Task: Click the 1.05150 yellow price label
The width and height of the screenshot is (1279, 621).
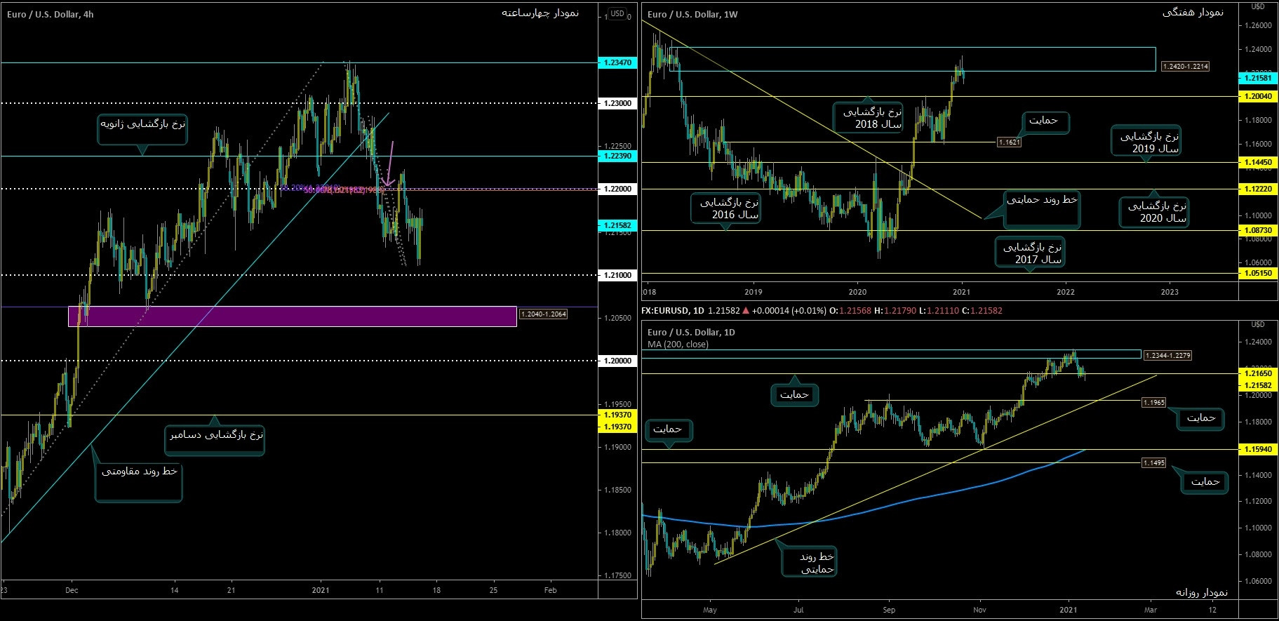Action: tap(1257, 273)
